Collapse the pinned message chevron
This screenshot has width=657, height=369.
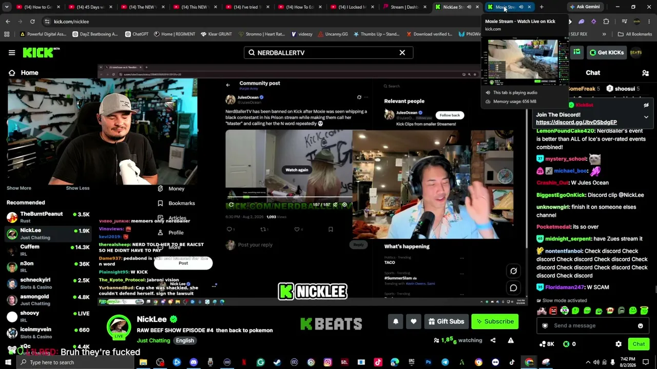tap(646, 117)
